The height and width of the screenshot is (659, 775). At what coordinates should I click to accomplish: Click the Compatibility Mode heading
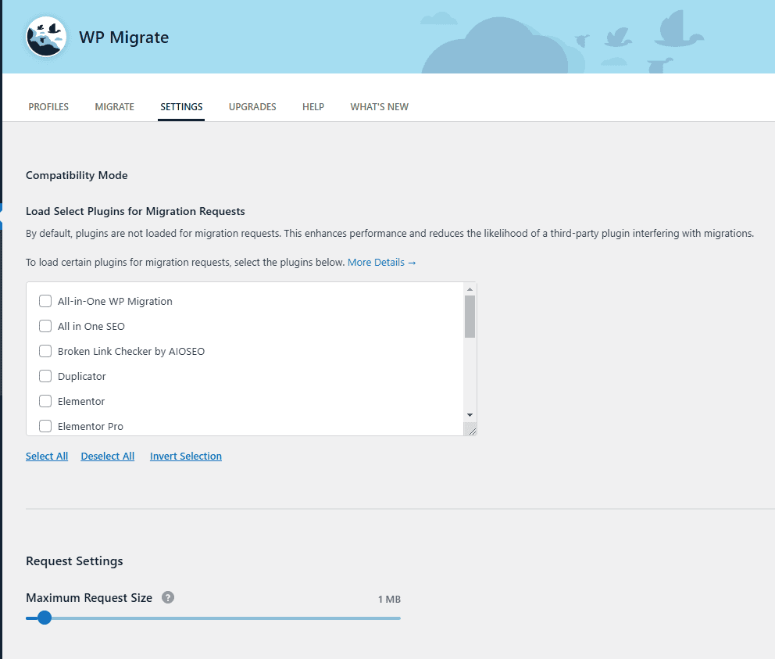77,175
